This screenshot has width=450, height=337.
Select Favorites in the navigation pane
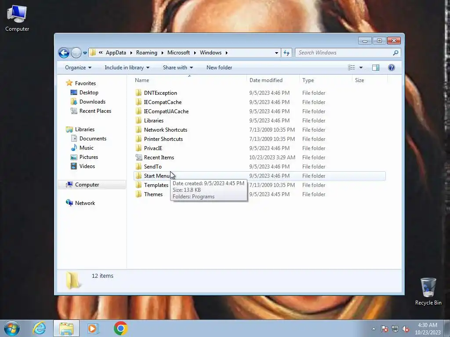[85, 83]
